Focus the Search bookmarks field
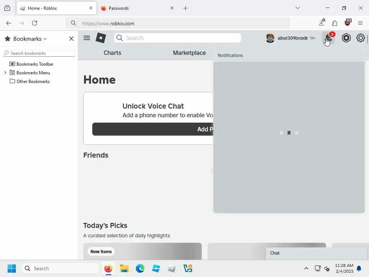 39,53
